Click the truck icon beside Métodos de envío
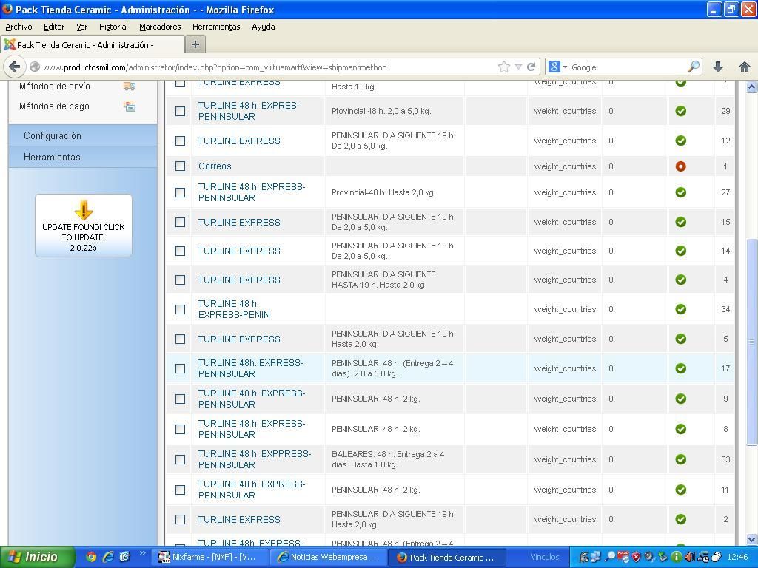The width and height of the screenshot is (758, 568). [130, 86]
